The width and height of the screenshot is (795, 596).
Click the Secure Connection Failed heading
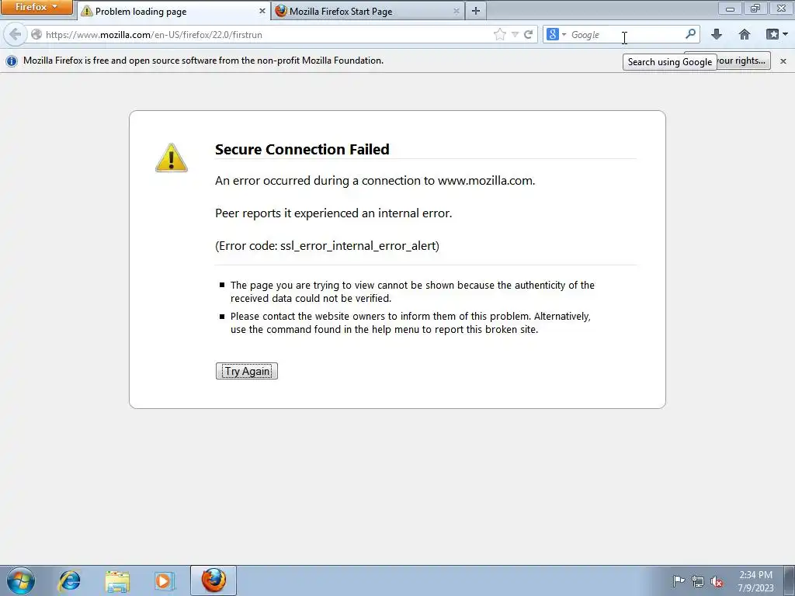coord(302,149)
